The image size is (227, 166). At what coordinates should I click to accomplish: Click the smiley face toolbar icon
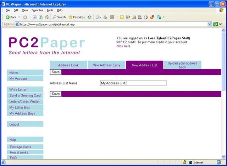(x=152, y=17)
